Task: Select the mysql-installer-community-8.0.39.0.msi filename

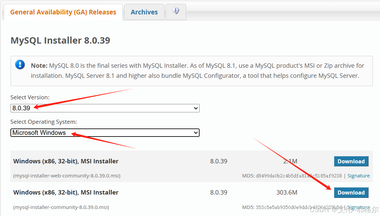Action: 61,207
